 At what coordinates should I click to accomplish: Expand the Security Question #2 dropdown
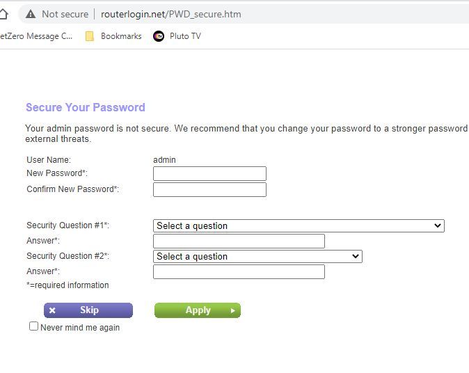pyautogui.click(x=257, y=256)
